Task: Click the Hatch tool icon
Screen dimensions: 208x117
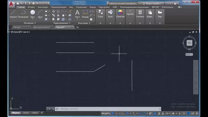Action: pyautogui.click(x=46, y=19)
